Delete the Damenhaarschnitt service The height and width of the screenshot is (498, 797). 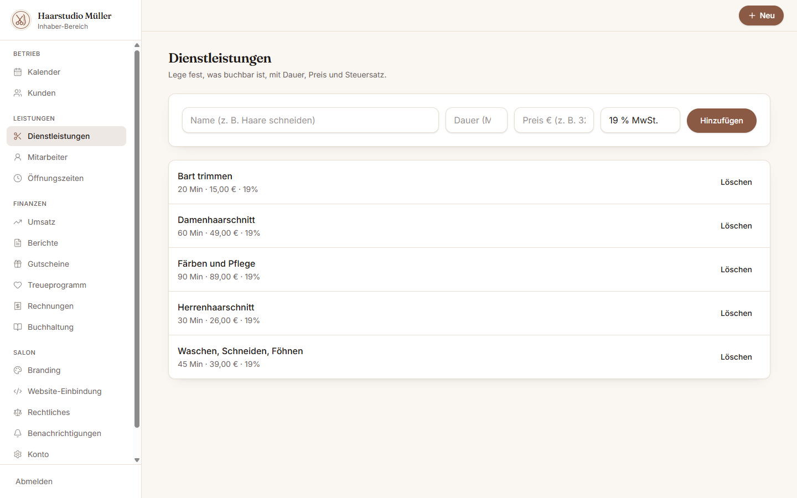tap(736, 226)
